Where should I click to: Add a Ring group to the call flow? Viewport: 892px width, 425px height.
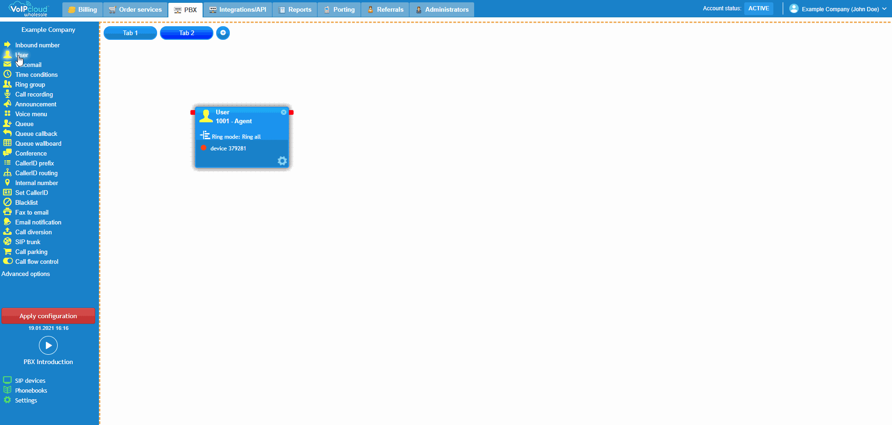(x=30, y=84)
